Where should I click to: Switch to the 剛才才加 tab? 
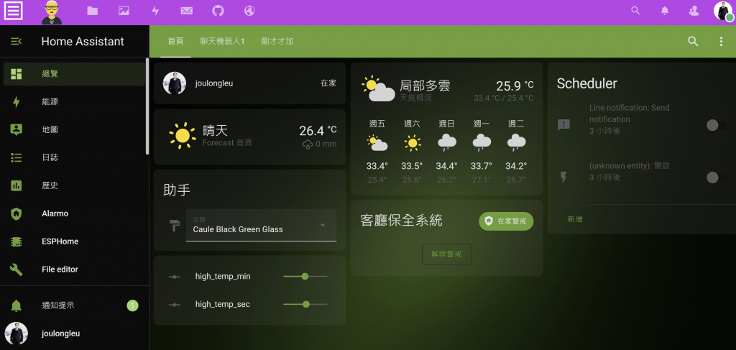click(277, 41)
